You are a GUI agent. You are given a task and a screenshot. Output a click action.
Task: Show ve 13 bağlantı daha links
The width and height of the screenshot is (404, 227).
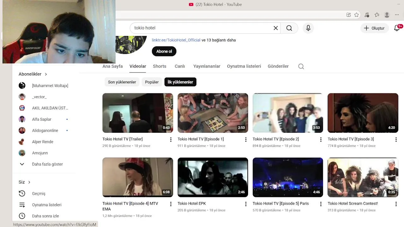tap(219, 40)
